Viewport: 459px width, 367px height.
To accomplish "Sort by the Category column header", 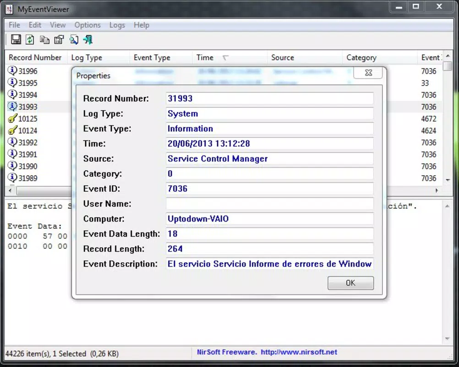I will click(380, 57).
